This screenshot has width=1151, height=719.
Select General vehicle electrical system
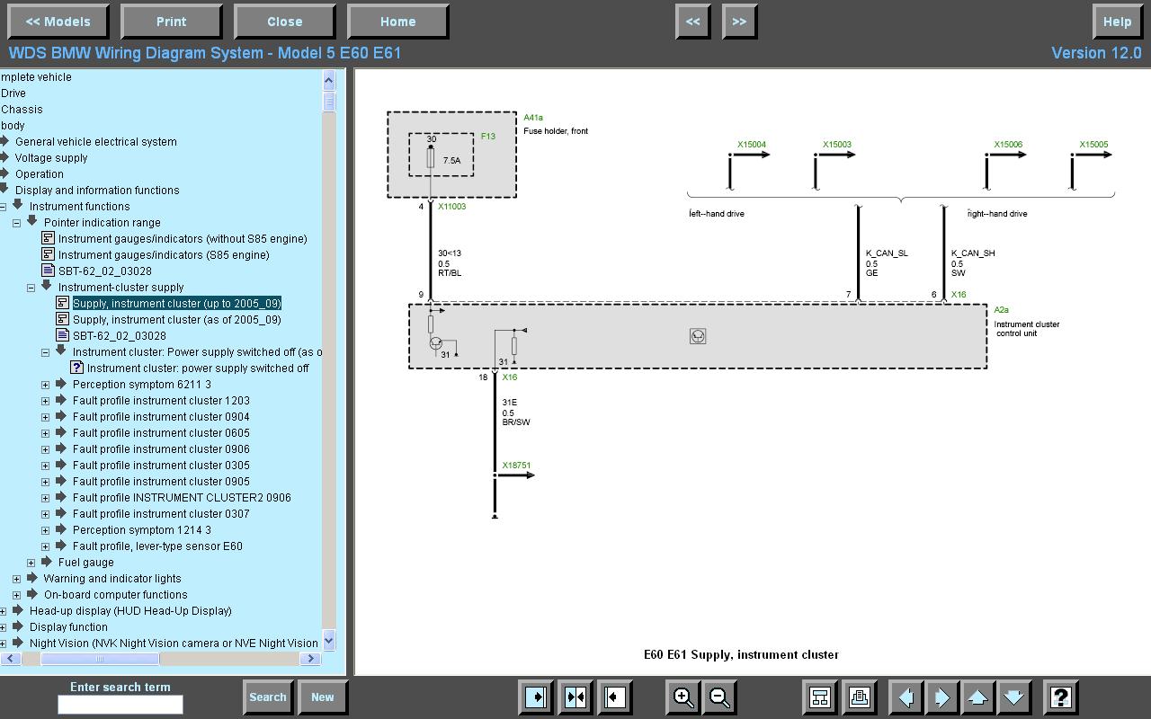pyautogui.click(x=96, y=141)
